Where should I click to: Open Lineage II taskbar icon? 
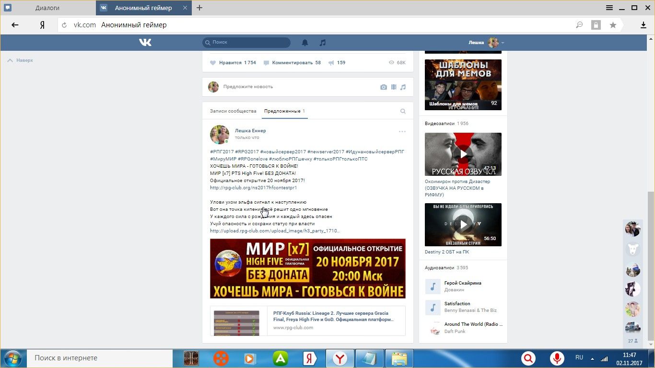(x=192, y=358)
